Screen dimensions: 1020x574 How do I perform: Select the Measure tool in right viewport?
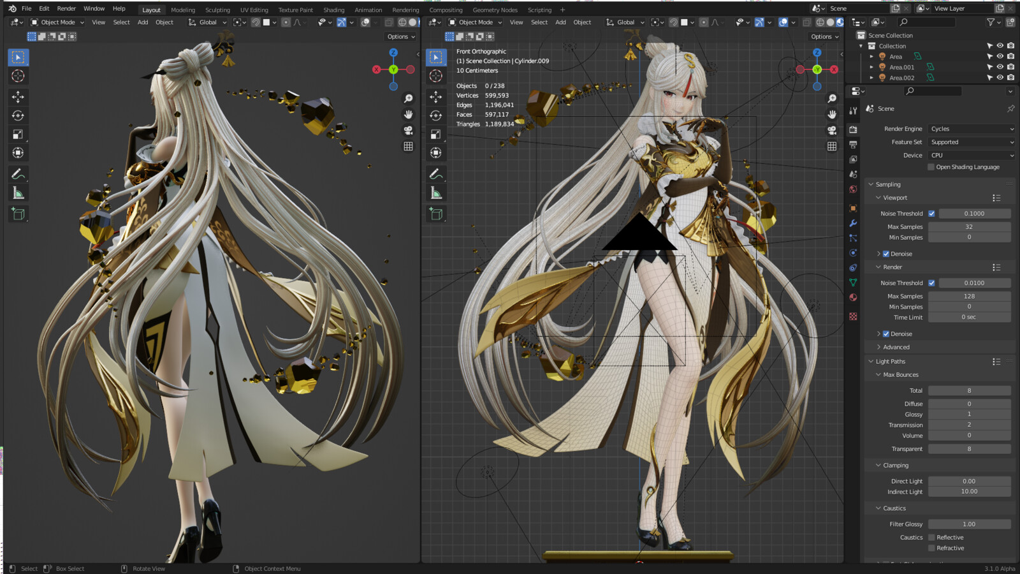point(436,193)
